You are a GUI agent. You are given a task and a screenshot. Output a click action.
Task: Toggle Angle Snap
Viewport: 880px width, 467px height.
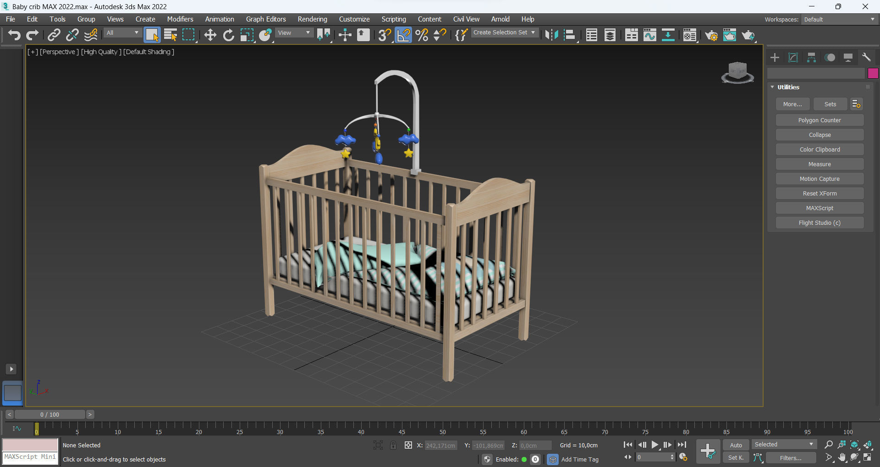[403, 35]
